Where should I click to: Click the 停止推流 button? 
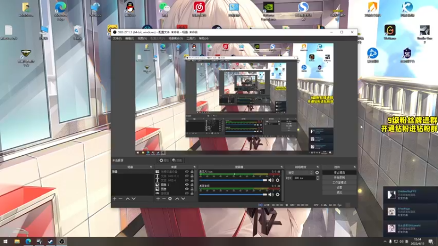tap(339, 173)
